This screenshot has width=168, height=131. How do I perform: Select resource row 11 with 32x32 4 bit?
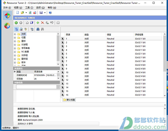[111, 76]
